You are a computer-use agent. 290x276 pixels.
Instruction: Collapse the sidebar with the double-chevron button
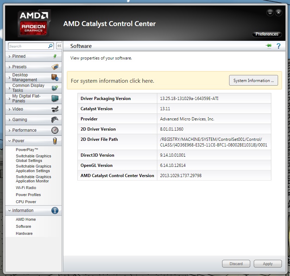point(59,46)
